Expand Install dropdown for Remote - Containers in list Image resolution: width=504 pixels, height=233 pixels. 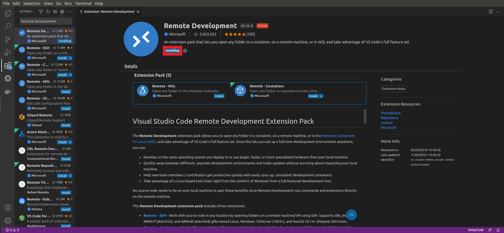(x=70, y=75)
